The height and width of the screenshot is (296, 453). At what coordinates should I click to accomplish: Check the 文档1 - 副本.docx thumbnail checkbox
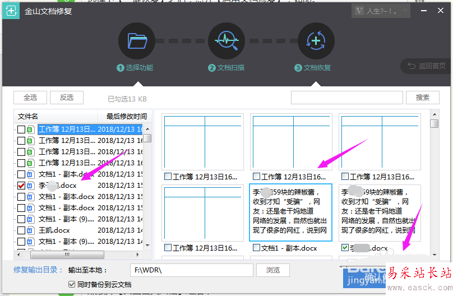(x=256, y=248)
